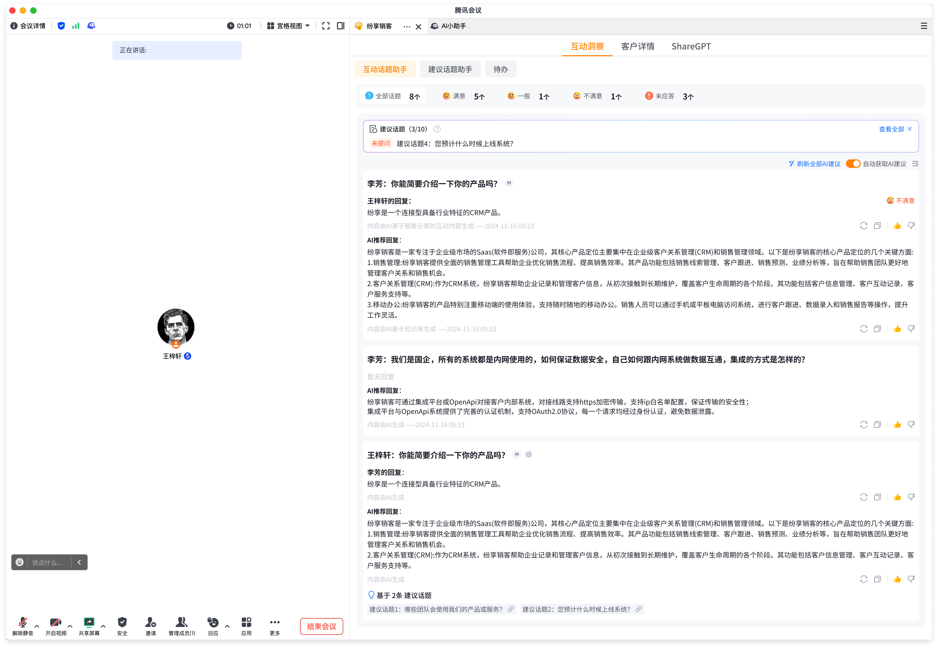Expand audio options arrow next to 解除静音

[x=37, y=626]
